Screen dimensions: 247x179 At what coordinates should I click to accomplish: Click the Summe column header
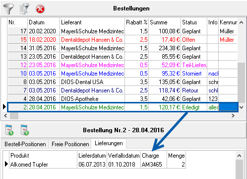tap(165, 22)
